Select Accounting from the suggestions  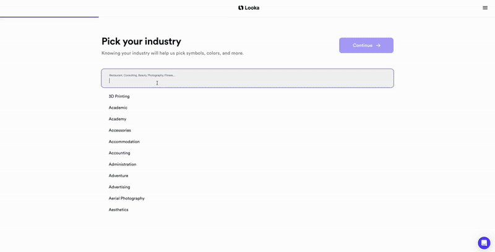(119, 153)
